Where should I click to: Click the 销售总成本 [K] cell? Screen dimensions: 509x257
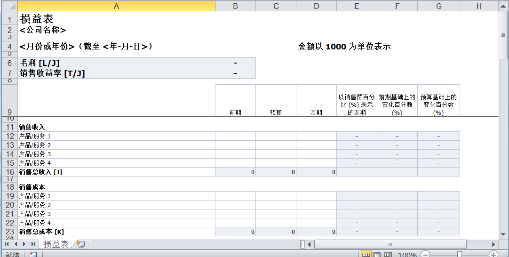click(x=117, y=232)
